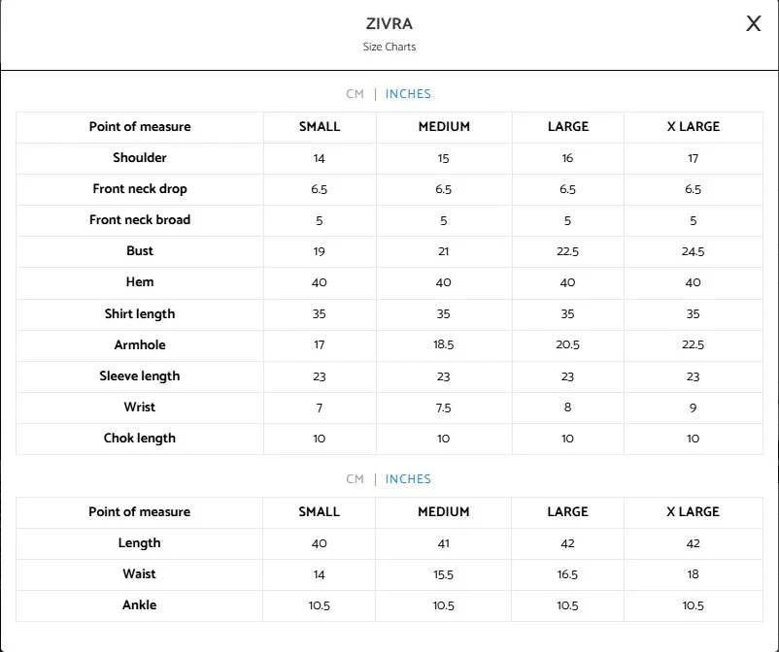Select INCHES above the shirt measurements table
The image size is (779, 652).
point(408,94)
